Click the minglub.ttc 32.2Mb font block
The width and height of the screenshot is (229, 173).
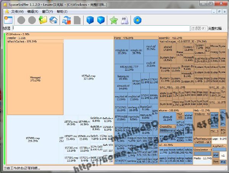[122, 52]
